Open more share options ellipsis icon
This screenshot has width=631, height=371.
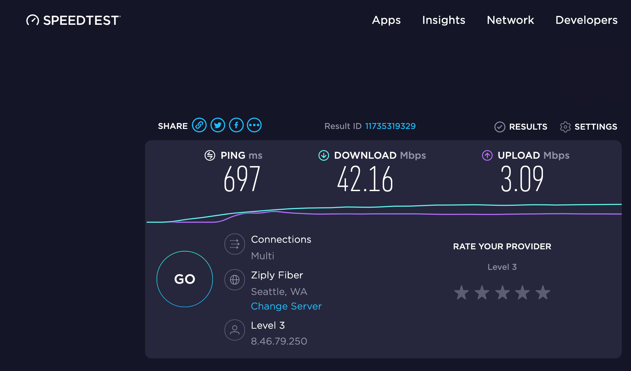coord(254,125)
